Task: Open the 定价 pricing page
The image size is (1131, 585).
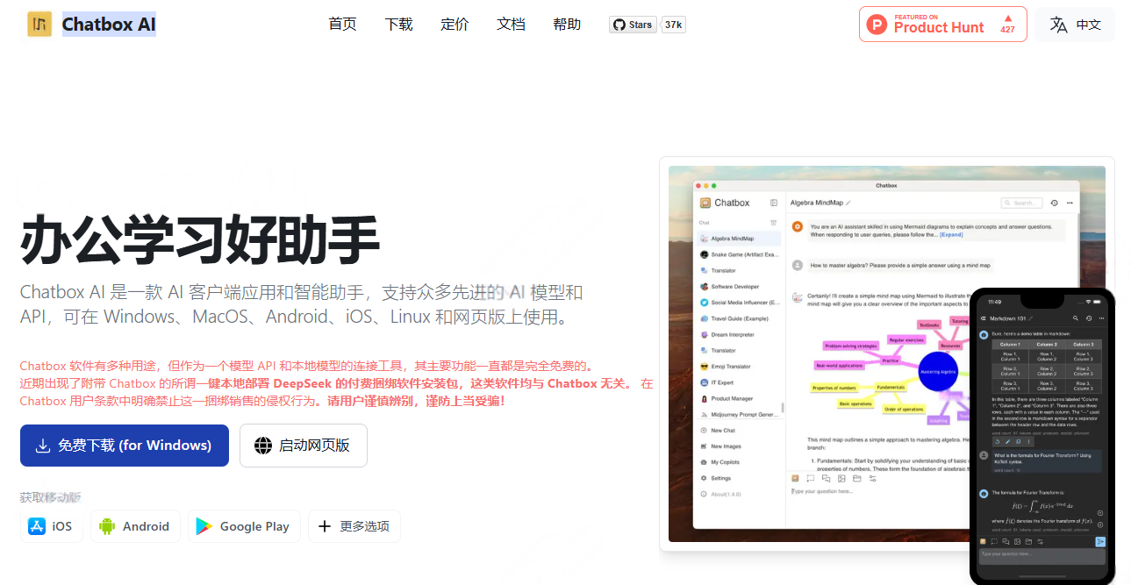Action: pos(455,24)
